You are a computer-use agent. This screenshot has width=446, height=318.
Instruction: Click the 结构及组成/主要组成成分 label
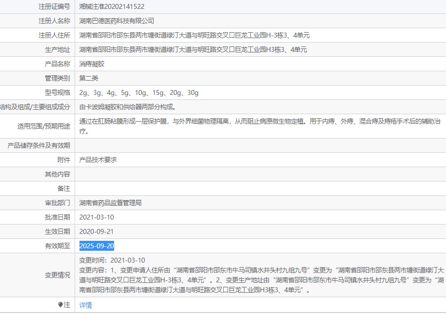[35, 107]
